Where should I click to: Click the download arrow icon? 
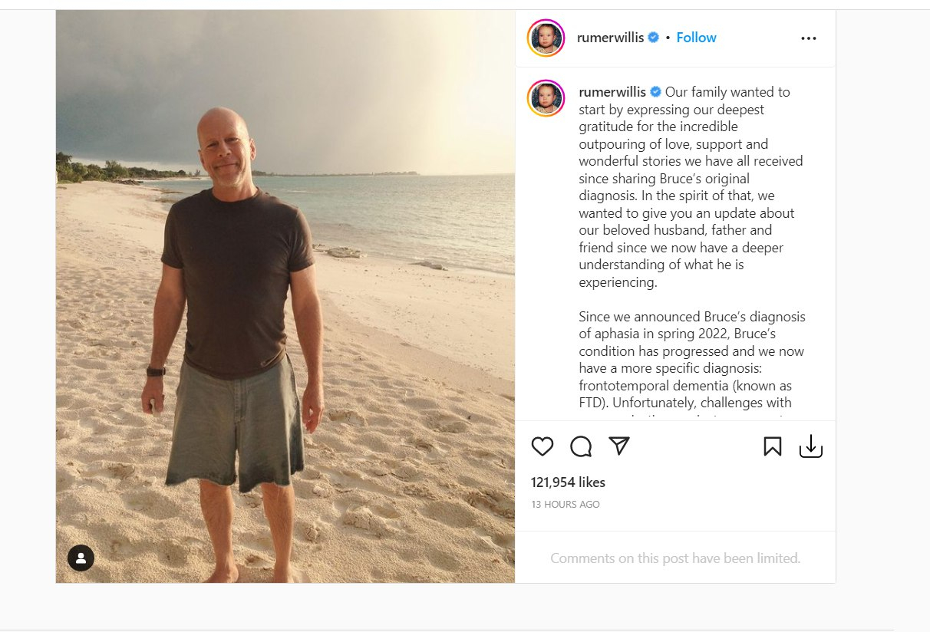coord(810,446)
